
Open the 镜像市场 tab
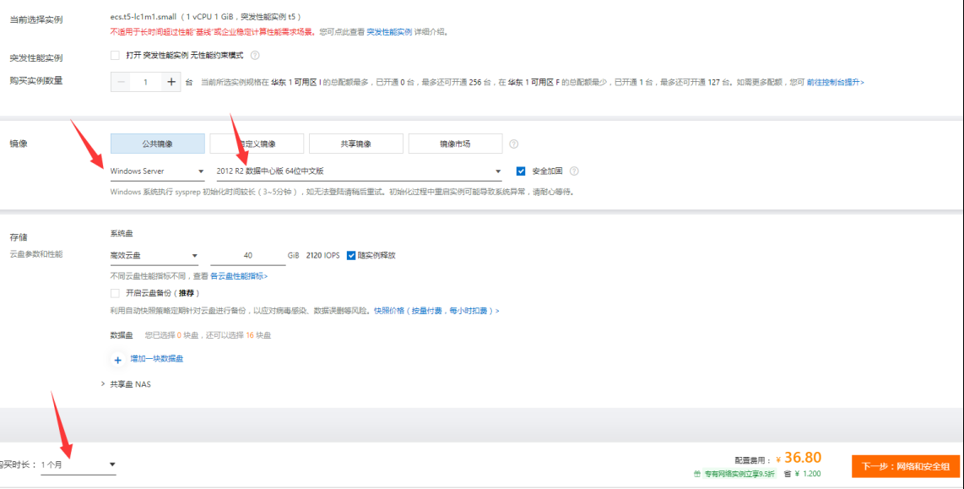click(x=455, y=143)
